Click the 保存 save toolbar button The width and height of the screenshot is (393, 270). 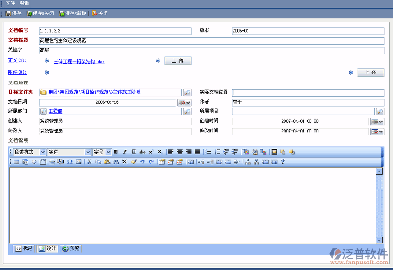click(x=14, y=13)
